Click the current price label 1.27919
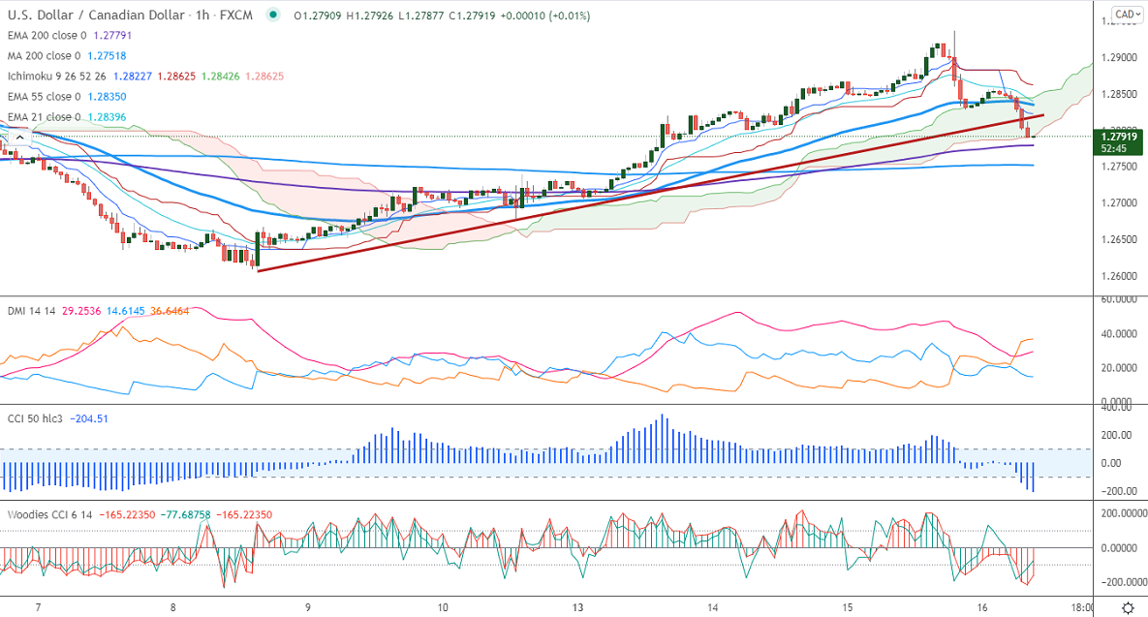 (x=1120, y=137)
